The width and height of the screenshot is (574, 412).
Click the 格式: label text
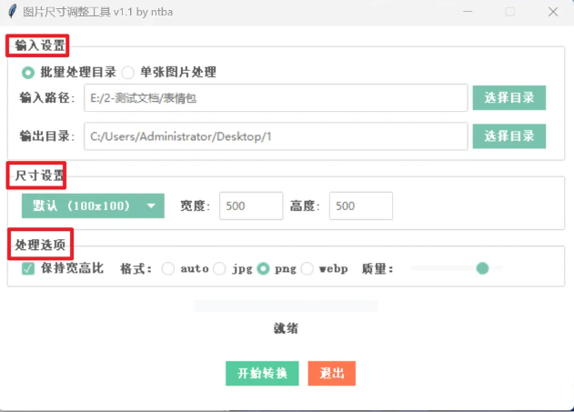pyautogui.click(x=136, y=269)
